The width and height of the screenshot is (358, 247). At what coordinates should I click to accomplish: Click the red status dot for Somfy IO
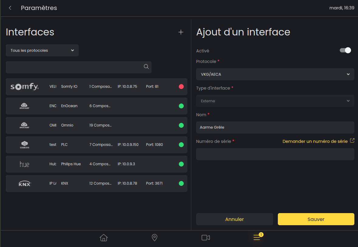coord(181,87)
